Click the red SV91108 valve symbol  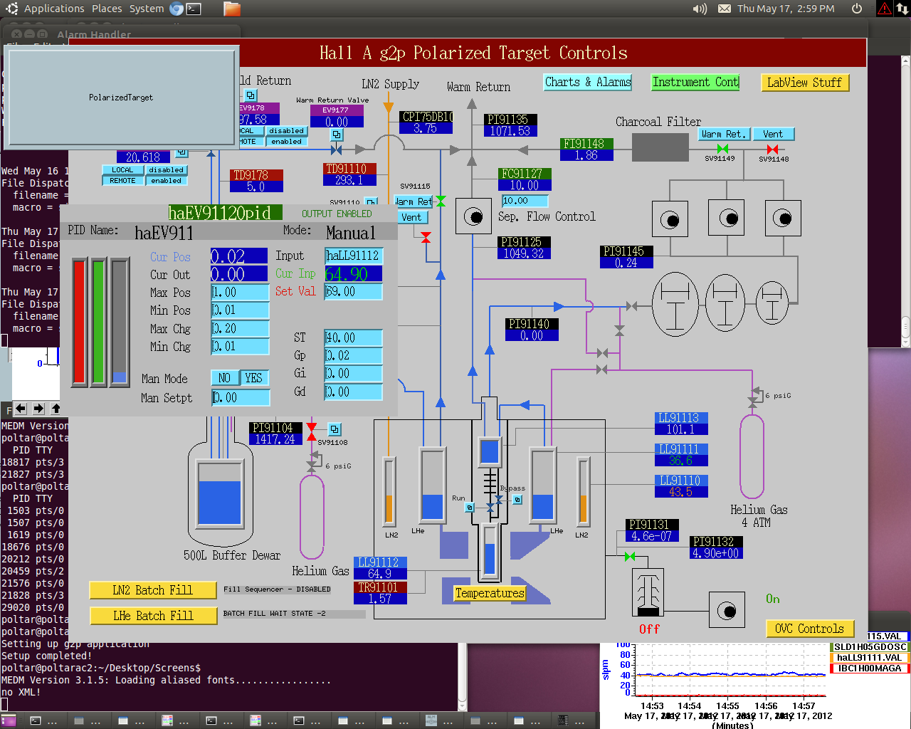[312, 431]
